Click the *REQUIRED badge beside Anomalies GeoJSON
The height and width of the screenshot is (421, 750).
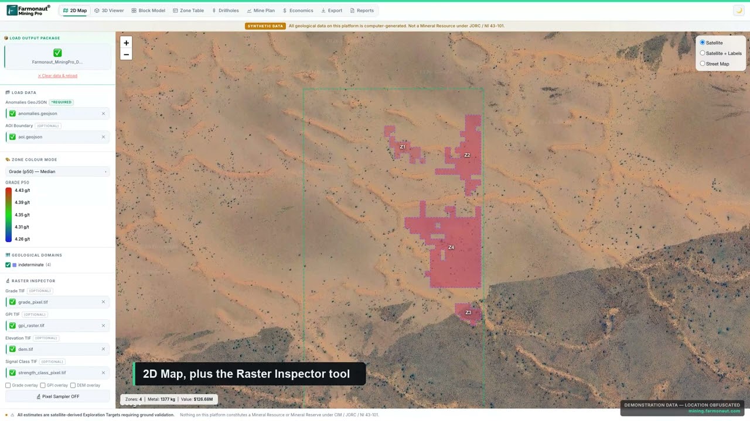point(61,102)
